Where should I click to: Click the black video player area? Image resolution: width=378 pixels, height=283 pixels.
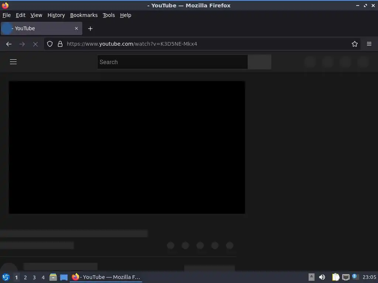pos(127,147)
